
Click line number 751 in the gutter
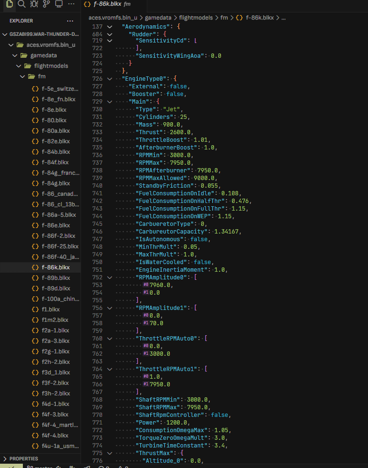pyautogui.click(x=97, y=270)
